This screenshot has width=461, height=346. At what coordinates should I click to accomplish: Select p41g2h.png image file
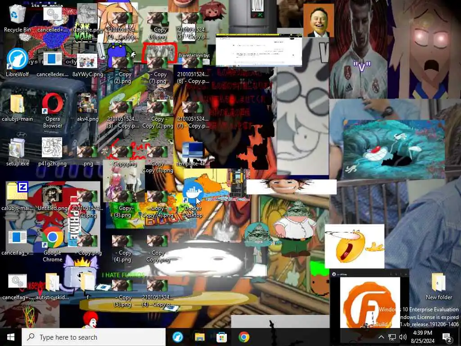(52, 152)
